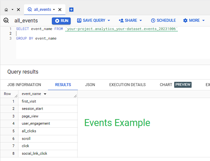Click the clock icon beside Schedule
This screenshot has width=210, height=161.
pos(153,20)
